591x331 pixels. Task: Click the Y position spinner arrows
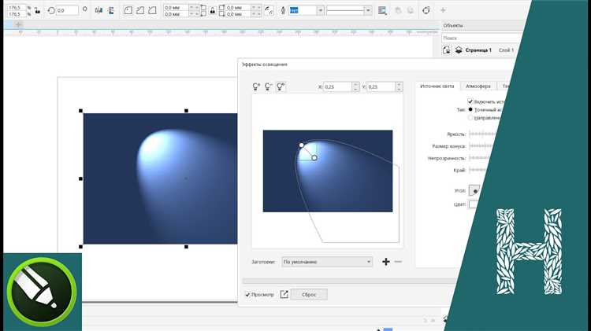click(x=400, y=87)
